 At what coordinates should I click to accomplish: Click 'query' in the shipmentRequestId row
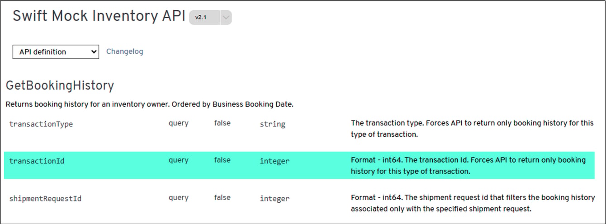point(179,198)
